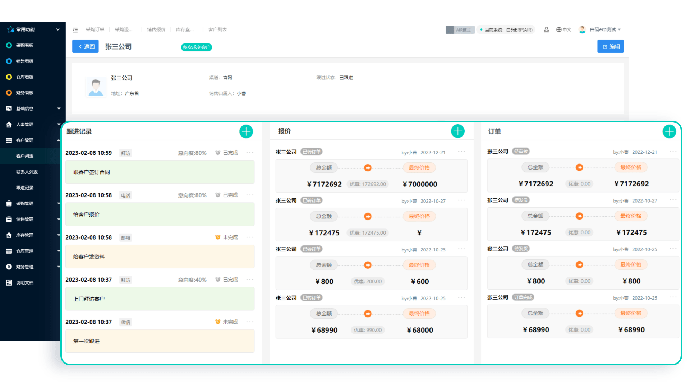Open the 销售看板 dashboard icon
Viewport: 690px width, 388px height.
pos(9,61)
